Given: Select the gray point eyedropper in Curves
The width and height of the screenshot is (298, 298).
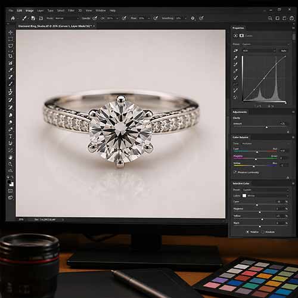Looking at the screenshot, I should pyautogui.click(x=235, y=64).
